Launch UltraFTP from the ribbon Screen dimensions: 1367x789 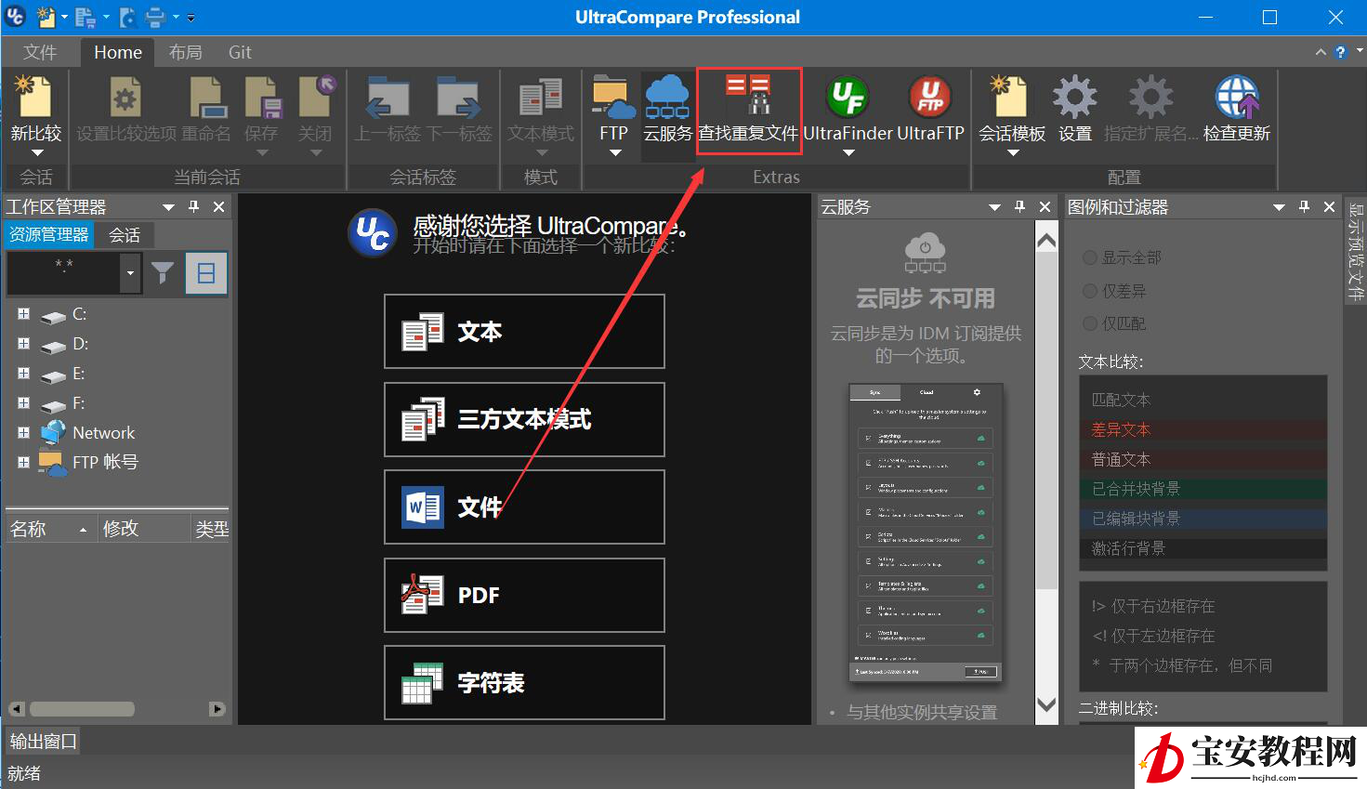click(x=930, y=109)
